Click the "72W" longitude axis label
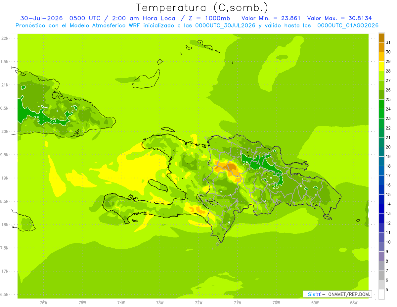 click(x=198, y=303)
